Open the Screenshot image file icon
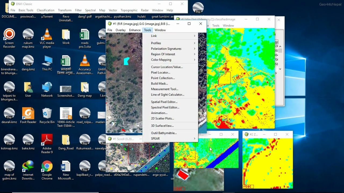 click(x=66, y=91)
